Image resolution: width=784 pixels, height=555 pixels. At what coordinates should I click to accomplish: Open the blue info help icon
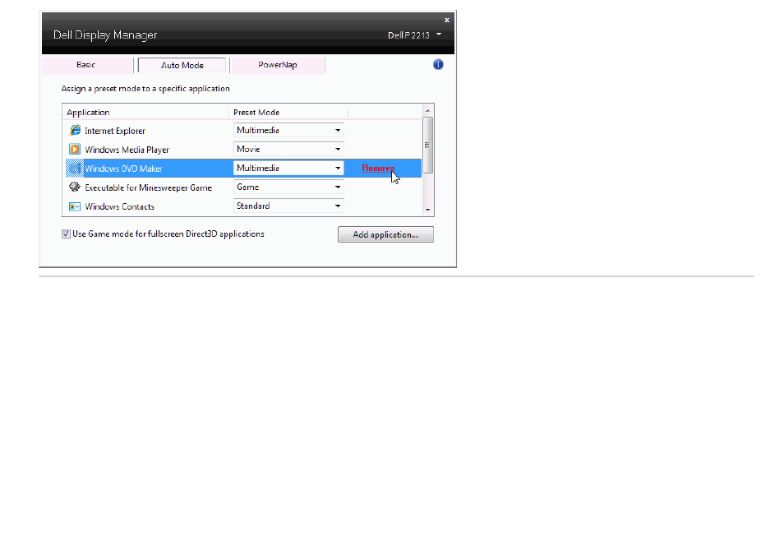coord(438,64)
